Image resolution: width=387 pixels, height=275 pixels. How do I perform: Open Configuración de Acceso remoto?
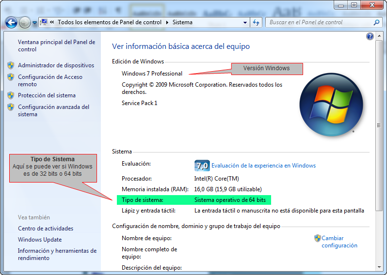tap(50, 80)
